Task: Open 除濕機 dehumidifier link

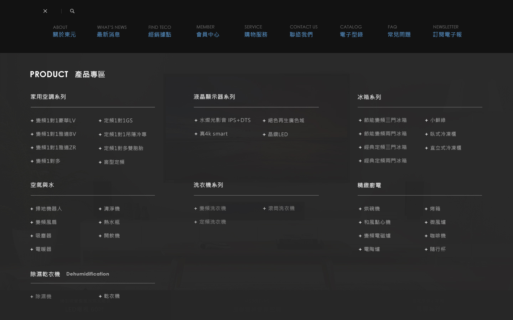Action: click(x=43, y=297)
